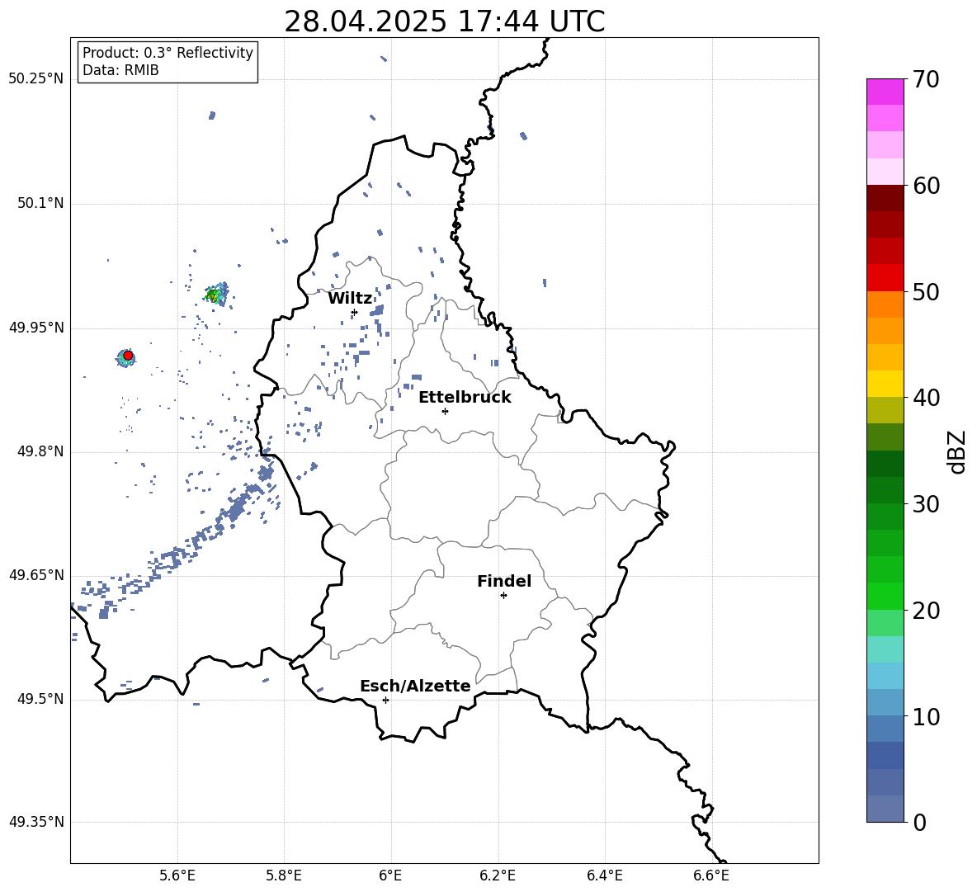
Task: Click the 49.5°N latitude label
Action: point(40,700)
